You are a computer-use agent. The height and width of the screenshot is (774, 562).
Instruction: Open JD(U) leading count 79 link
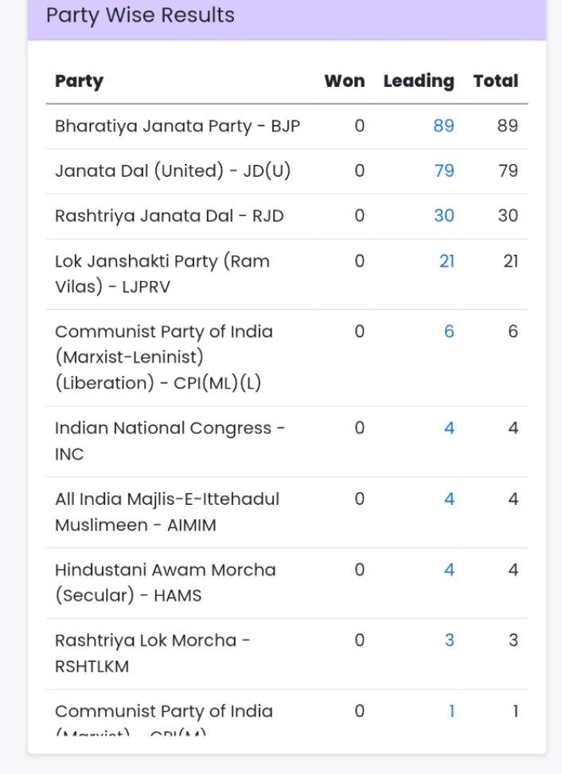[x=443, y=170]
